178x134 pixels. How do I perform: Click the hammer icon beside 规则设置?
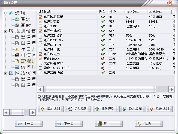11,31
